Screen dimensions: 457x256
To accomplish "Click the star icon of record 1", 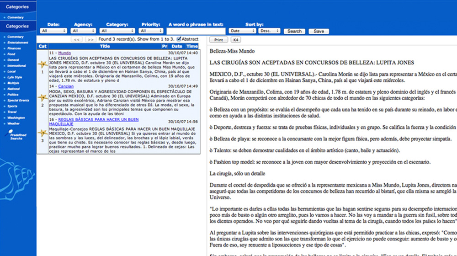I will coord(43,64).
